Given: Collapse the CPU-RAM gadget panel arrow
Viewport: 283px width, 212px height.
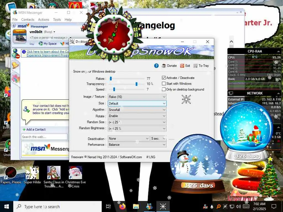Looking at the screenshot, I should (x=278, y=51).
